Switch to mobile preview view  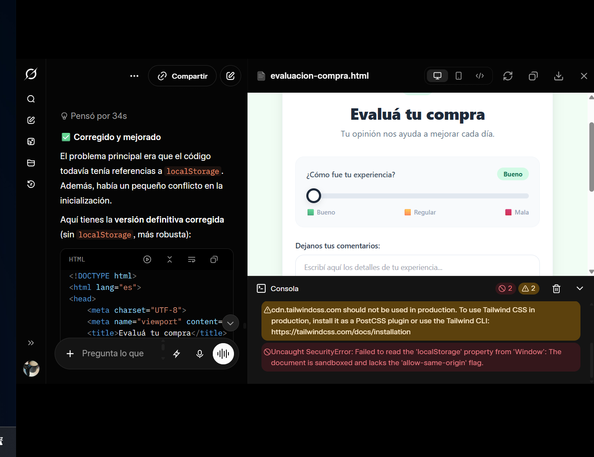click(x=459, y=76)
